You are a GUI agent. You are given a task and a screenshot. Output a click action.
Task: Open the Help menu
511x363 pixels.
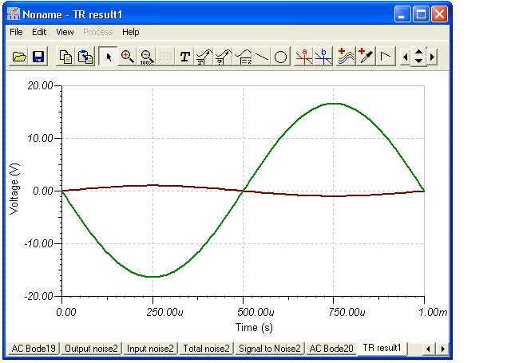pyautogui.click(x=131, y=32)
